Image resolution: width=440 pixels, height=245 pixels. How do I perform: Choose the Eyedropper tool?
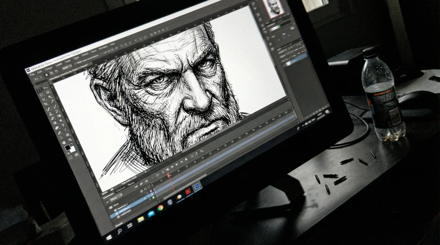[52, 102]
